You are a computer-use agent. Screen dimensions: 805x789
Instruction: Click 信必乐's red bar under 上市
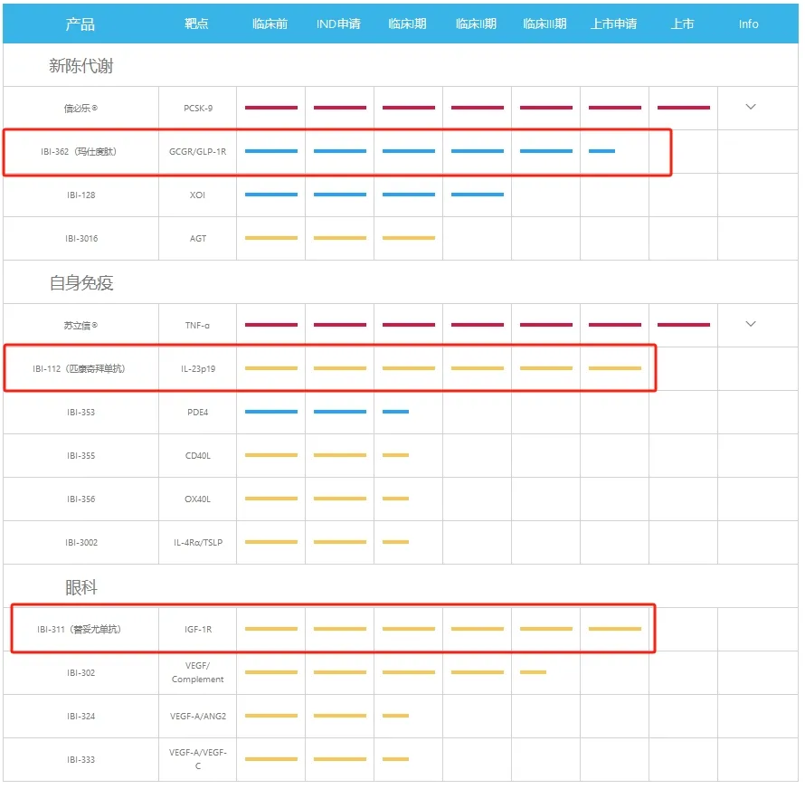click(x=683, y=108)
